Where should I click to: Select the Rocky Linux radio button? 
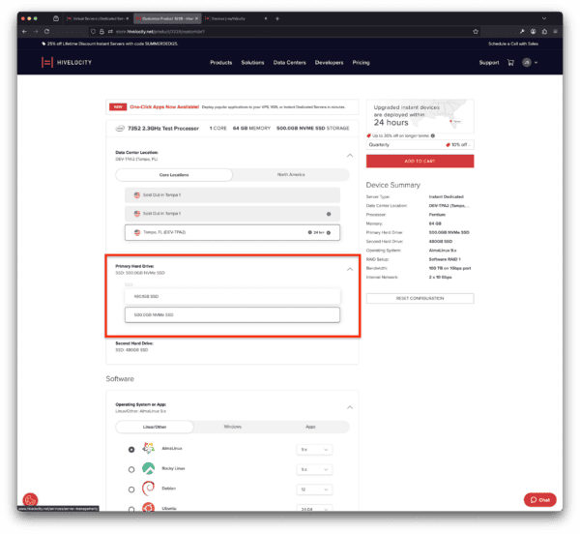[x=130, y=469]
